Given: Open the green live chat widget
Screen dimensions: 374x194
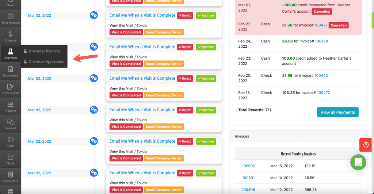Looking at the screenshot, I should click(x=358, y=162).
